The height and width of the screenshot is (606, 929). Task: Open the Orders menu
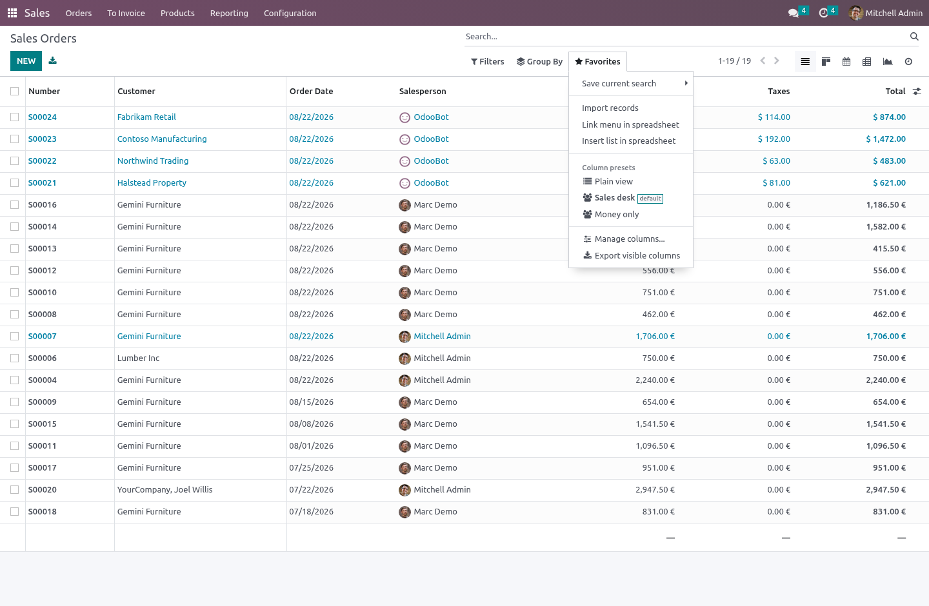79,13
